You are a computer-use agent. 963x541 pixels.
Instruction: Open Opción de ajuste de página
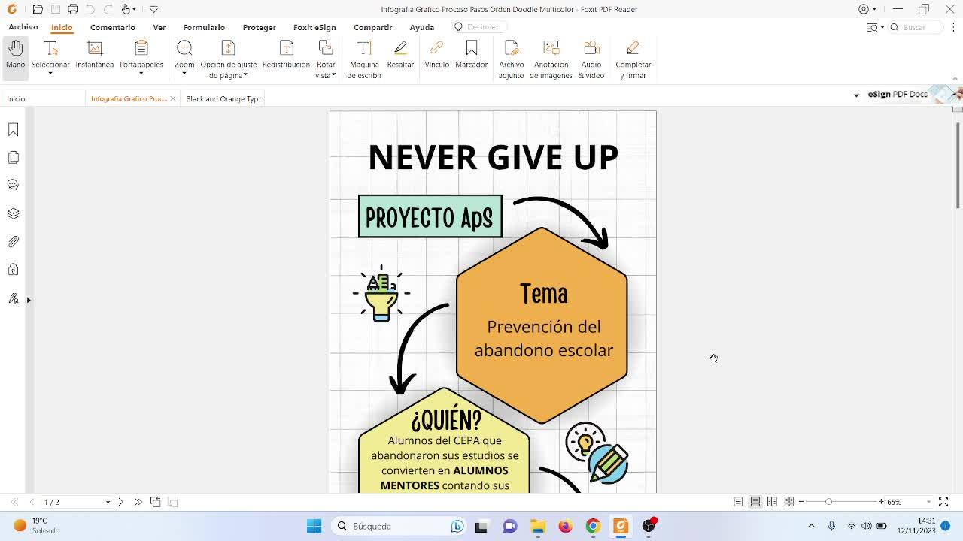229,59
